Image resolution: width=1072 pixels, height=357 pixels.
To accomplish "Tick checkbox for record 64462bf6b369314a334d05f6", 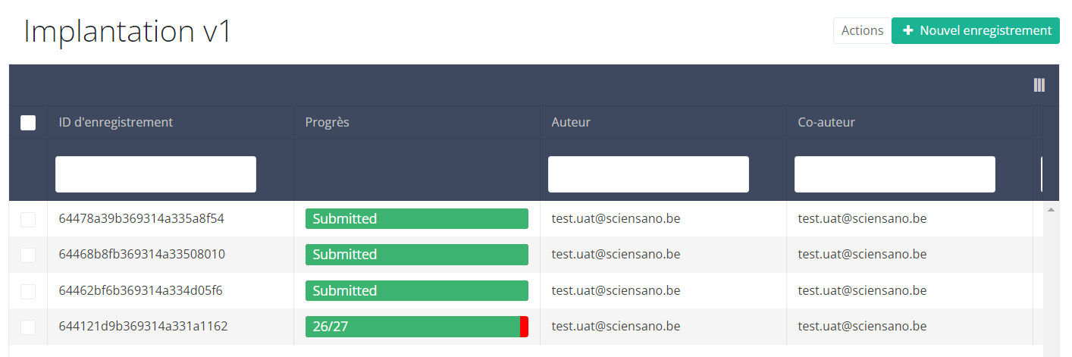I will click(28, 291).
